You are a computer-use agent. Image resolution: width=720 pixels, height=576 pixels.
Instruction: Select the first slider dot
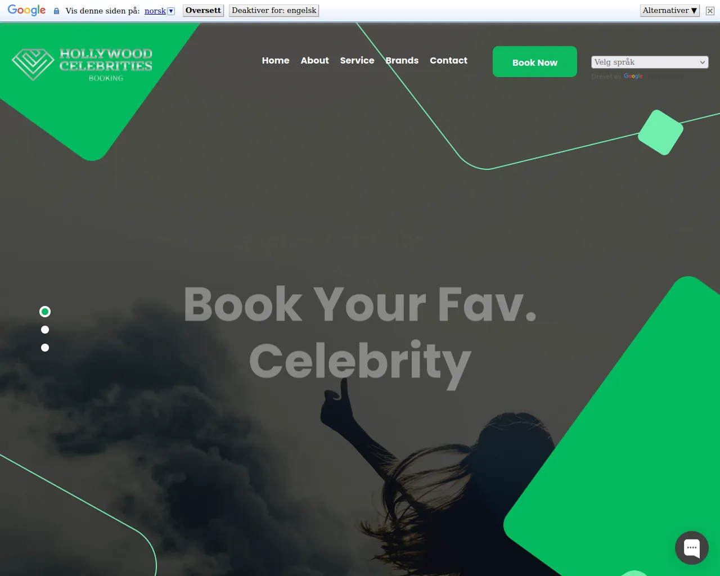[x=45, y=312]
